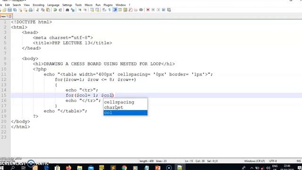
Task: Choose 'charset' from autocomplete list
Action: click(x=126, y=107)
